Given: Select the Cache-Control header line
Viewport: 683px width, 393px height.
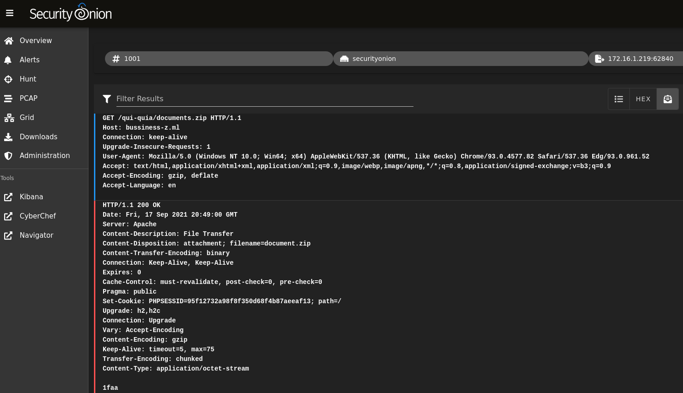Looking at the screenshot, I should pos(212,282).
